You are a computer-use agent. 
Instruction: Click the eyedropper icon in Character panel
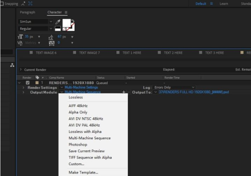(58, 22)
